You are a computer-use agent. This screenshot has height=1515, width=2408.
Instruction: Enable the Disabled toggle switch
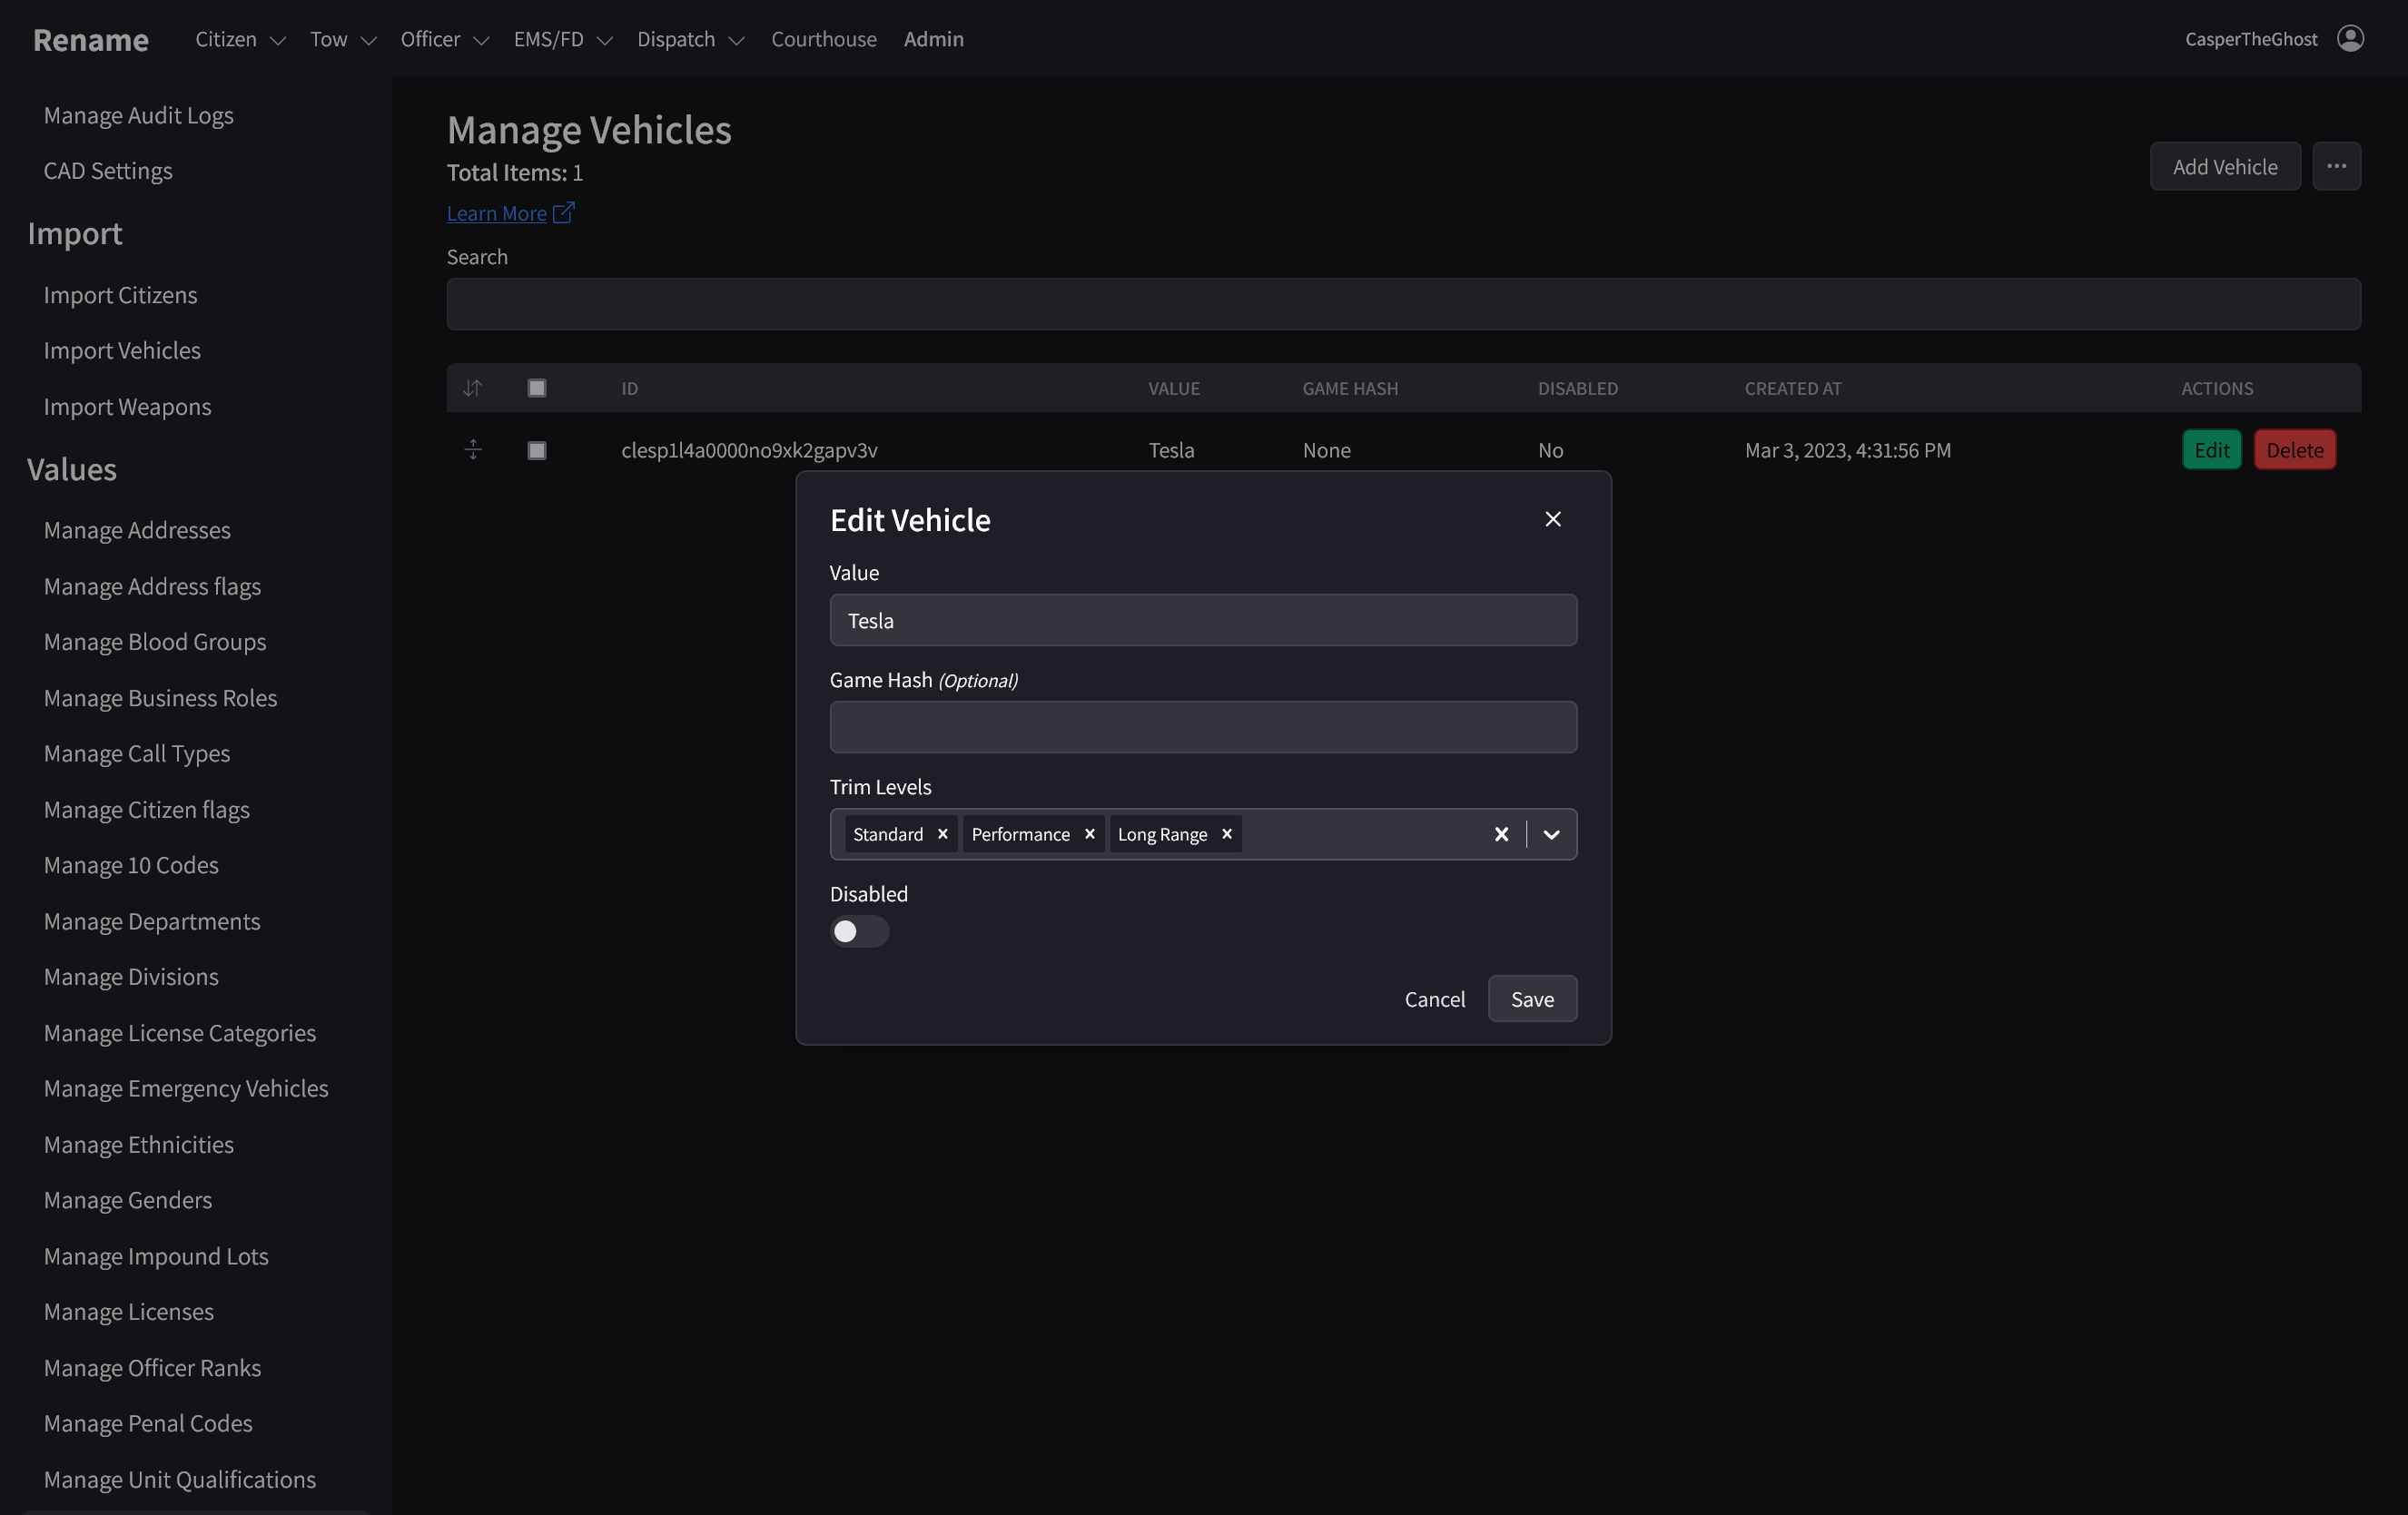point(858,931)
